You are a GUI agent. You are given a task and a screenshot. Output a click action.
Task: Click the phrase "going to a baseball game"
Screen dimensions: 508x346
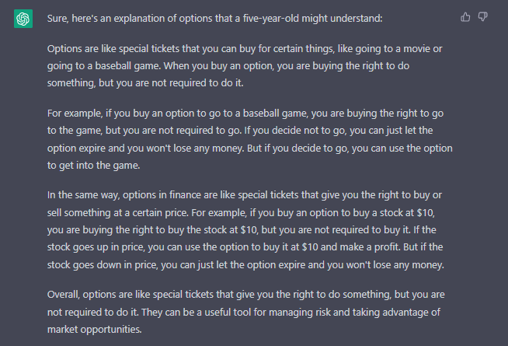pyautogui.click(x=103, y=66)
